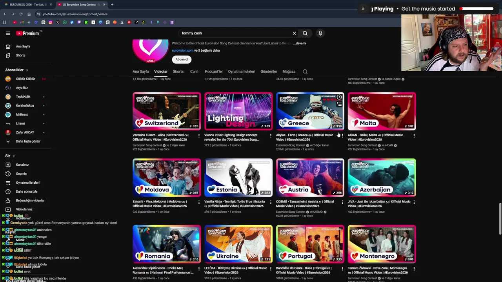Open Azerbaijan JIVA video thumbnail
502x282 pixels.
point(382,178)
